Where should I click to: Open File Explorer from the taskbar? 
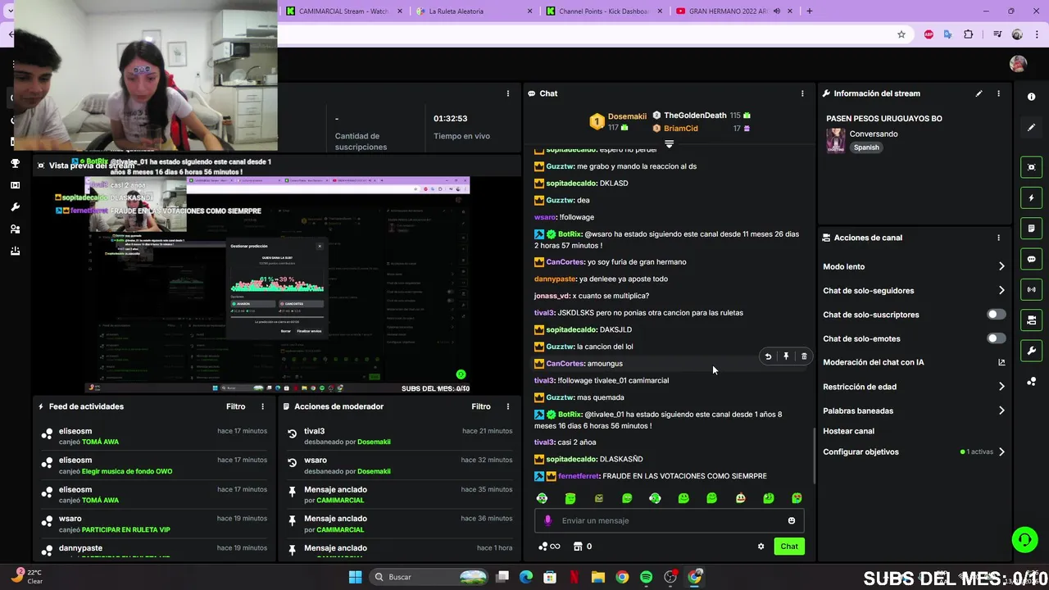click(x=598, y=577)
